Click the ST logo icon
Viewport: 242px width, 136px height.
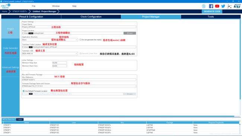click(237, 6)
